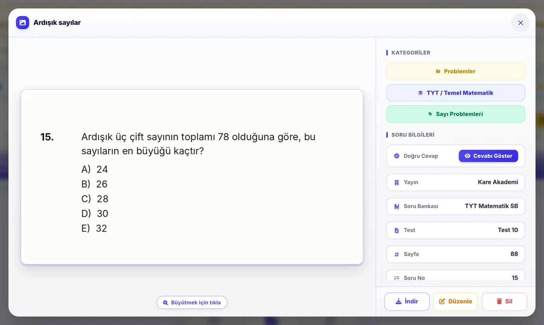The image size is (544, 325).
Task: Click the building icon beside Yayın
Action: coord(397,182)
